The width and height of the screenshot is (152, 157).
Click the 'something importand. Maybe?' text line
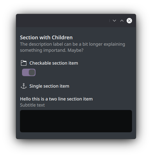(52, 50)
